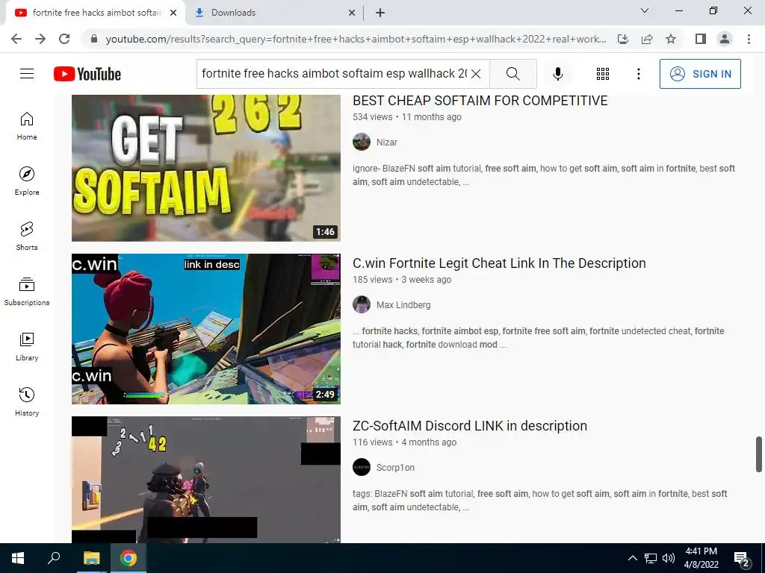Visit the Nizar channel name
The height and width of the screenshot is (573, 765).
pos(387,143)
